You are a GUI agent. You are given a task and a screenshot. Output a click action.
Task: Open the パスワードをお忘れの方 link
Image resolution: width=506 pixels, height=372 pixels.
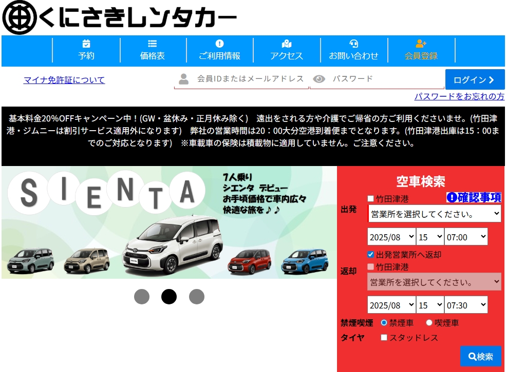coord(459,96)
